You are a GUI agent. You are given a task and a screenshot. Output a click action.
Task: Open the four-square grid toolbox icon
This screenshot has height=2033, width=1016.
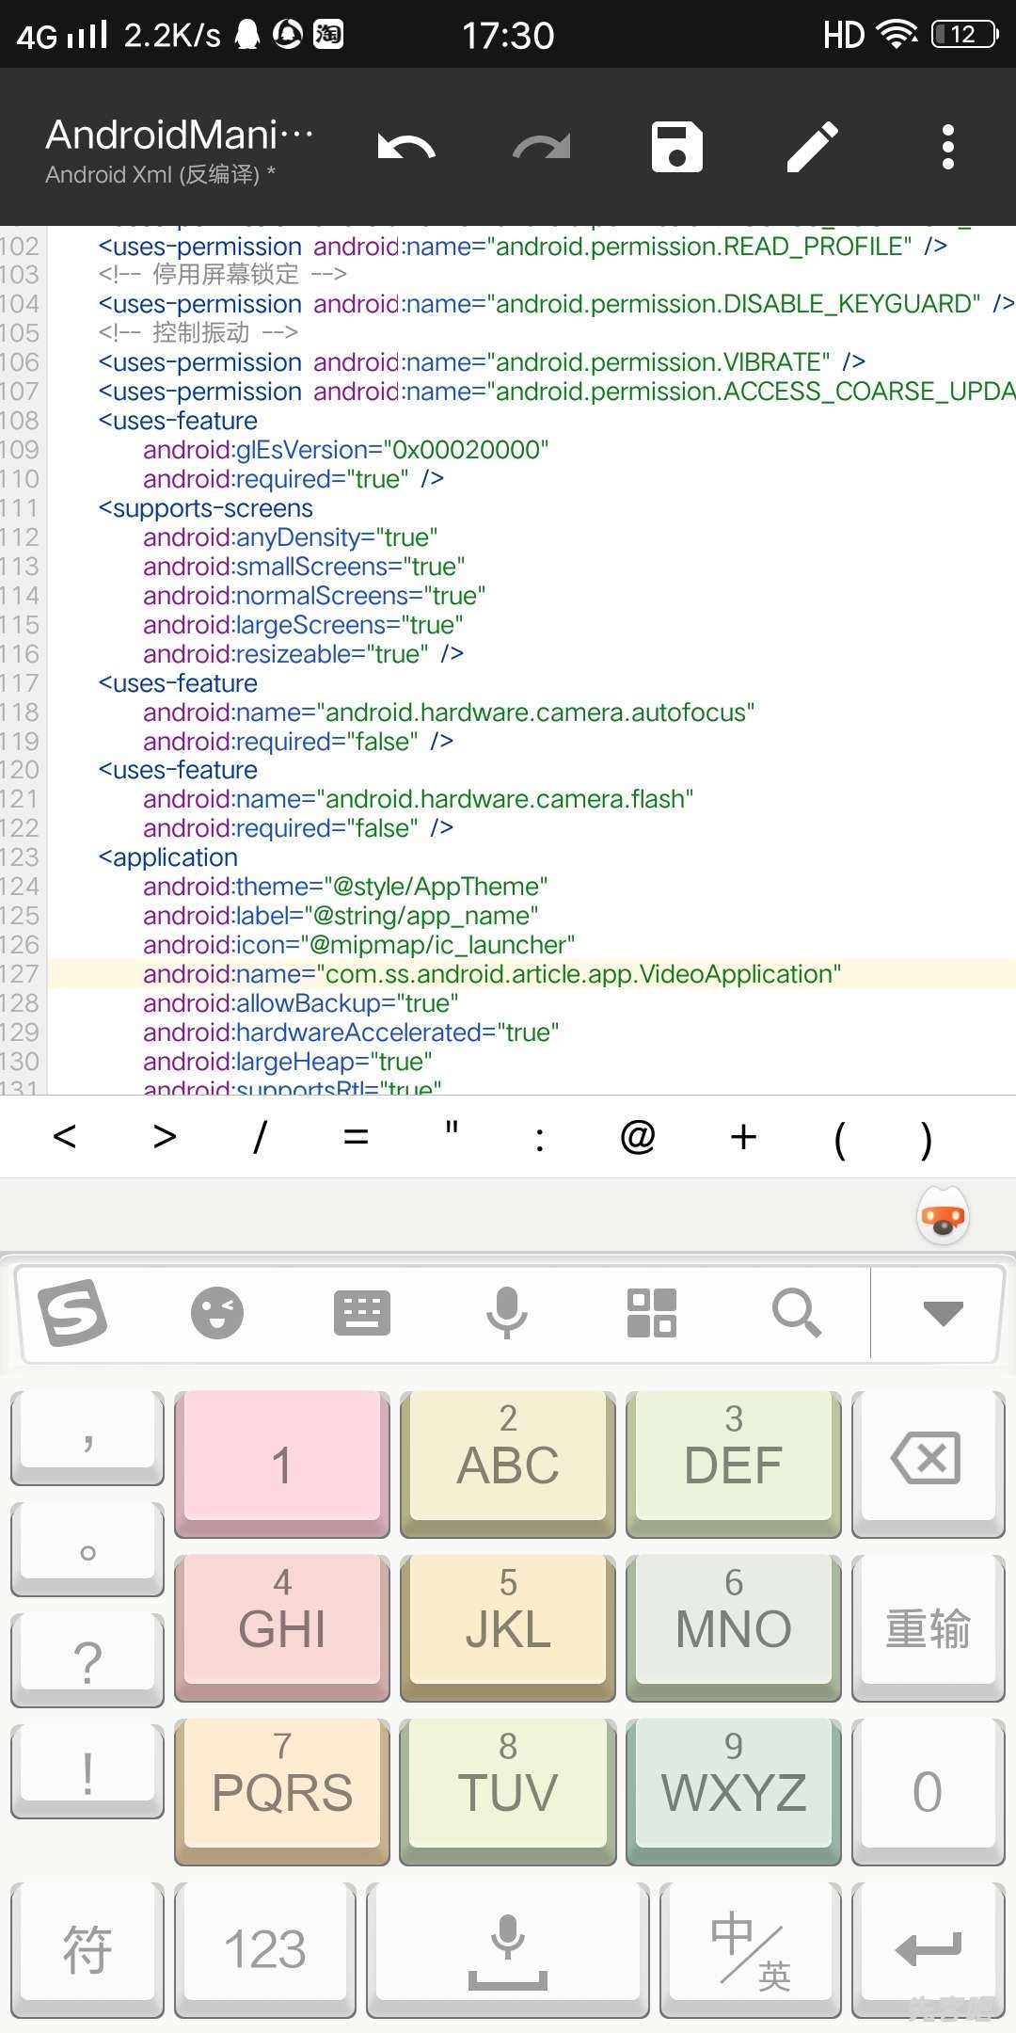[652, 1313]
